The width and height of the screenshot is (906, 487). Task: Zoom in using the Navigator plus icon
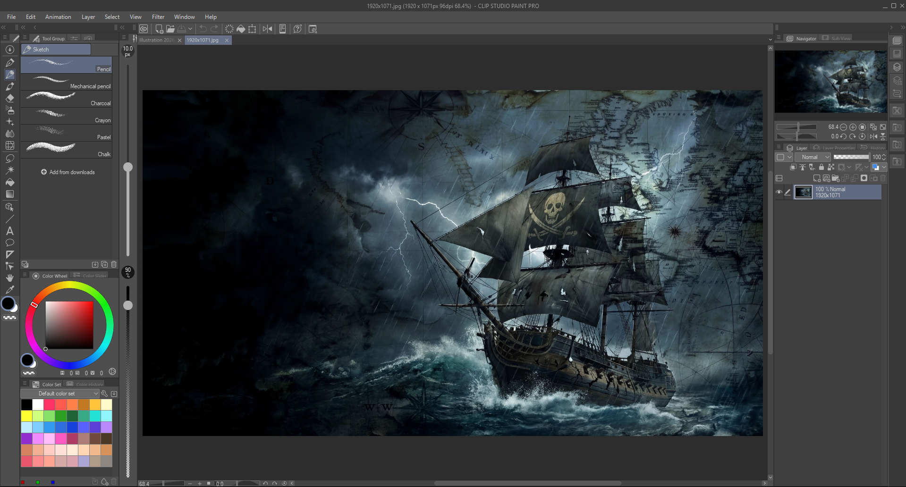[x=853, y=127]
